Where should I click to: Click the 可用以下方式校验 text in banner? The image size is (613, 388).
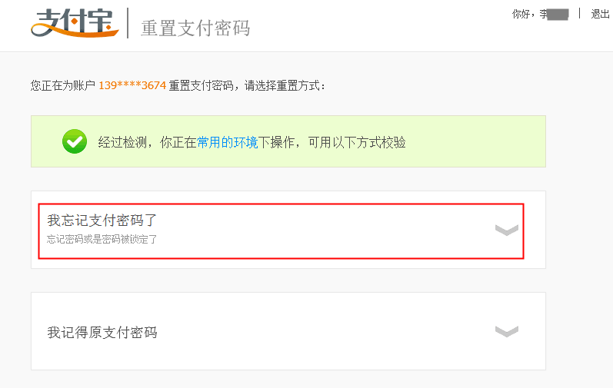(x=357, y=142)
